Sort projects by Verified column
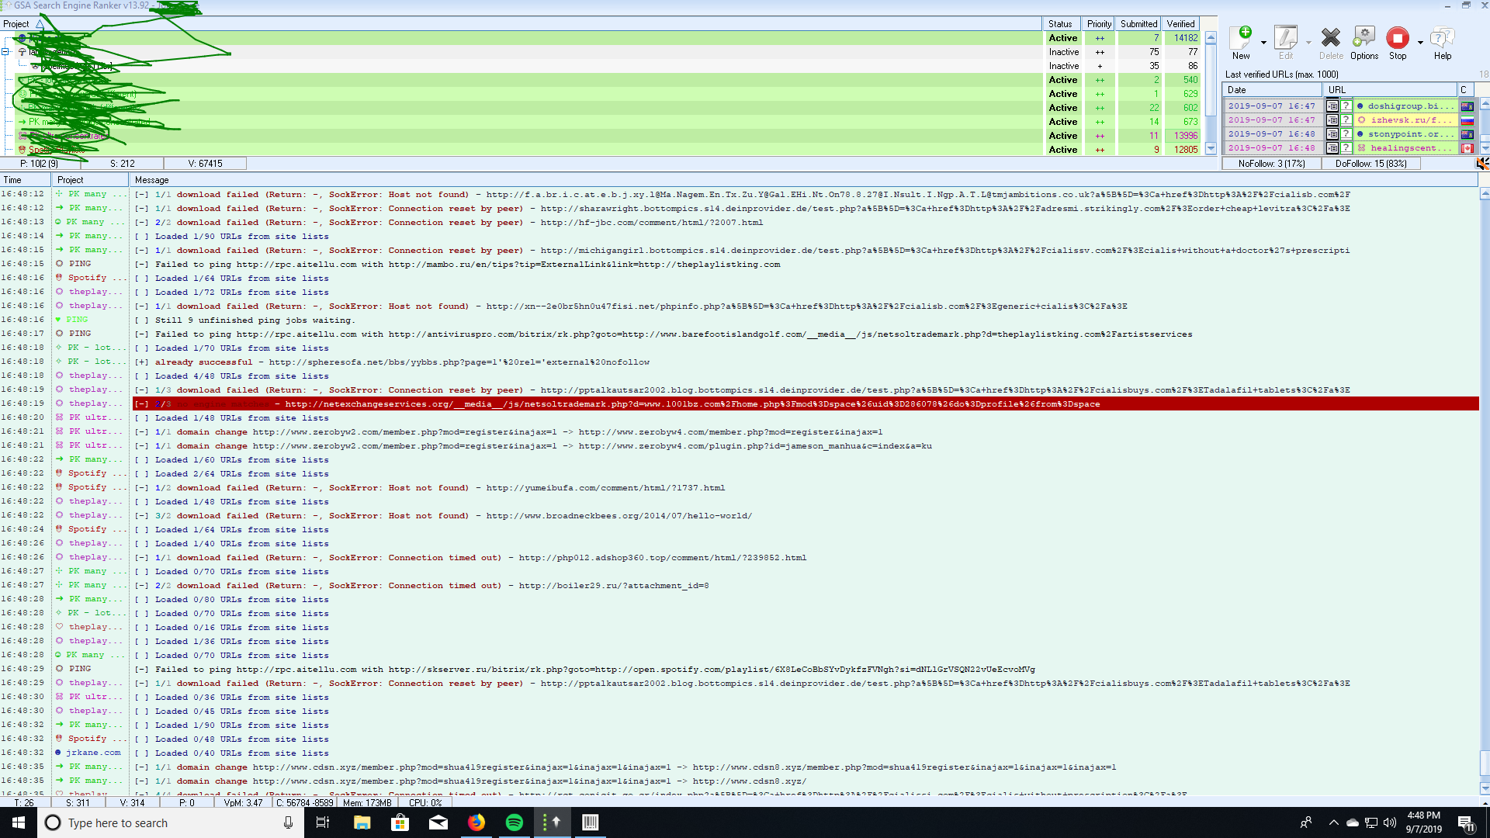The width and height of the screenshot is (1490, 838). pyautogui.click(x=1180, y=24)
